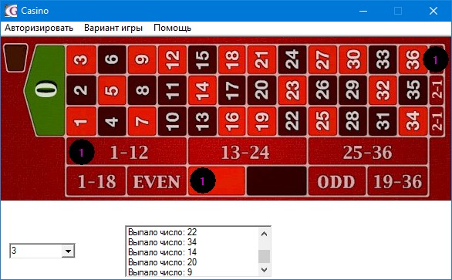
Task: Click the results list scroll-down arrow
Action: pyautogui.click(x=264, y=270)
